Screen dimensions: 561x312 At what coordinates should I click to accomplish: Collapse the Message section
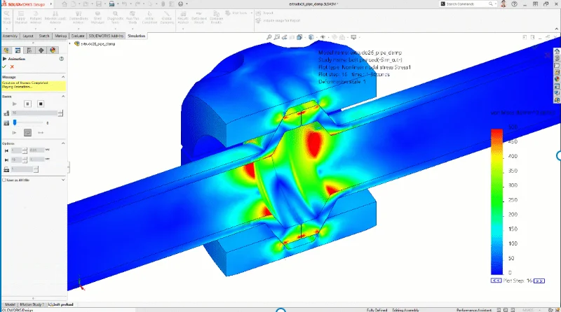pyautogui.click(x=63, y=77)
